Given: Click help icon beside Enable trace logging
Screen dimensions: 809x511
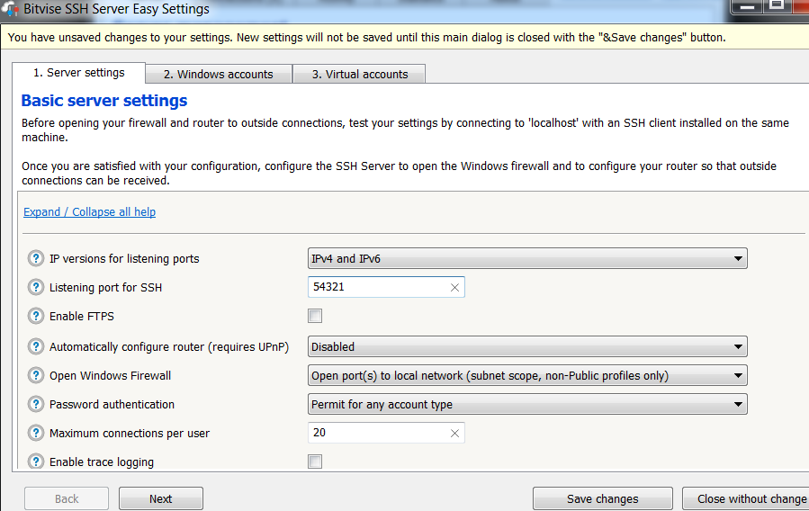Looking at the screenshot, I should [x=36, y=462].
